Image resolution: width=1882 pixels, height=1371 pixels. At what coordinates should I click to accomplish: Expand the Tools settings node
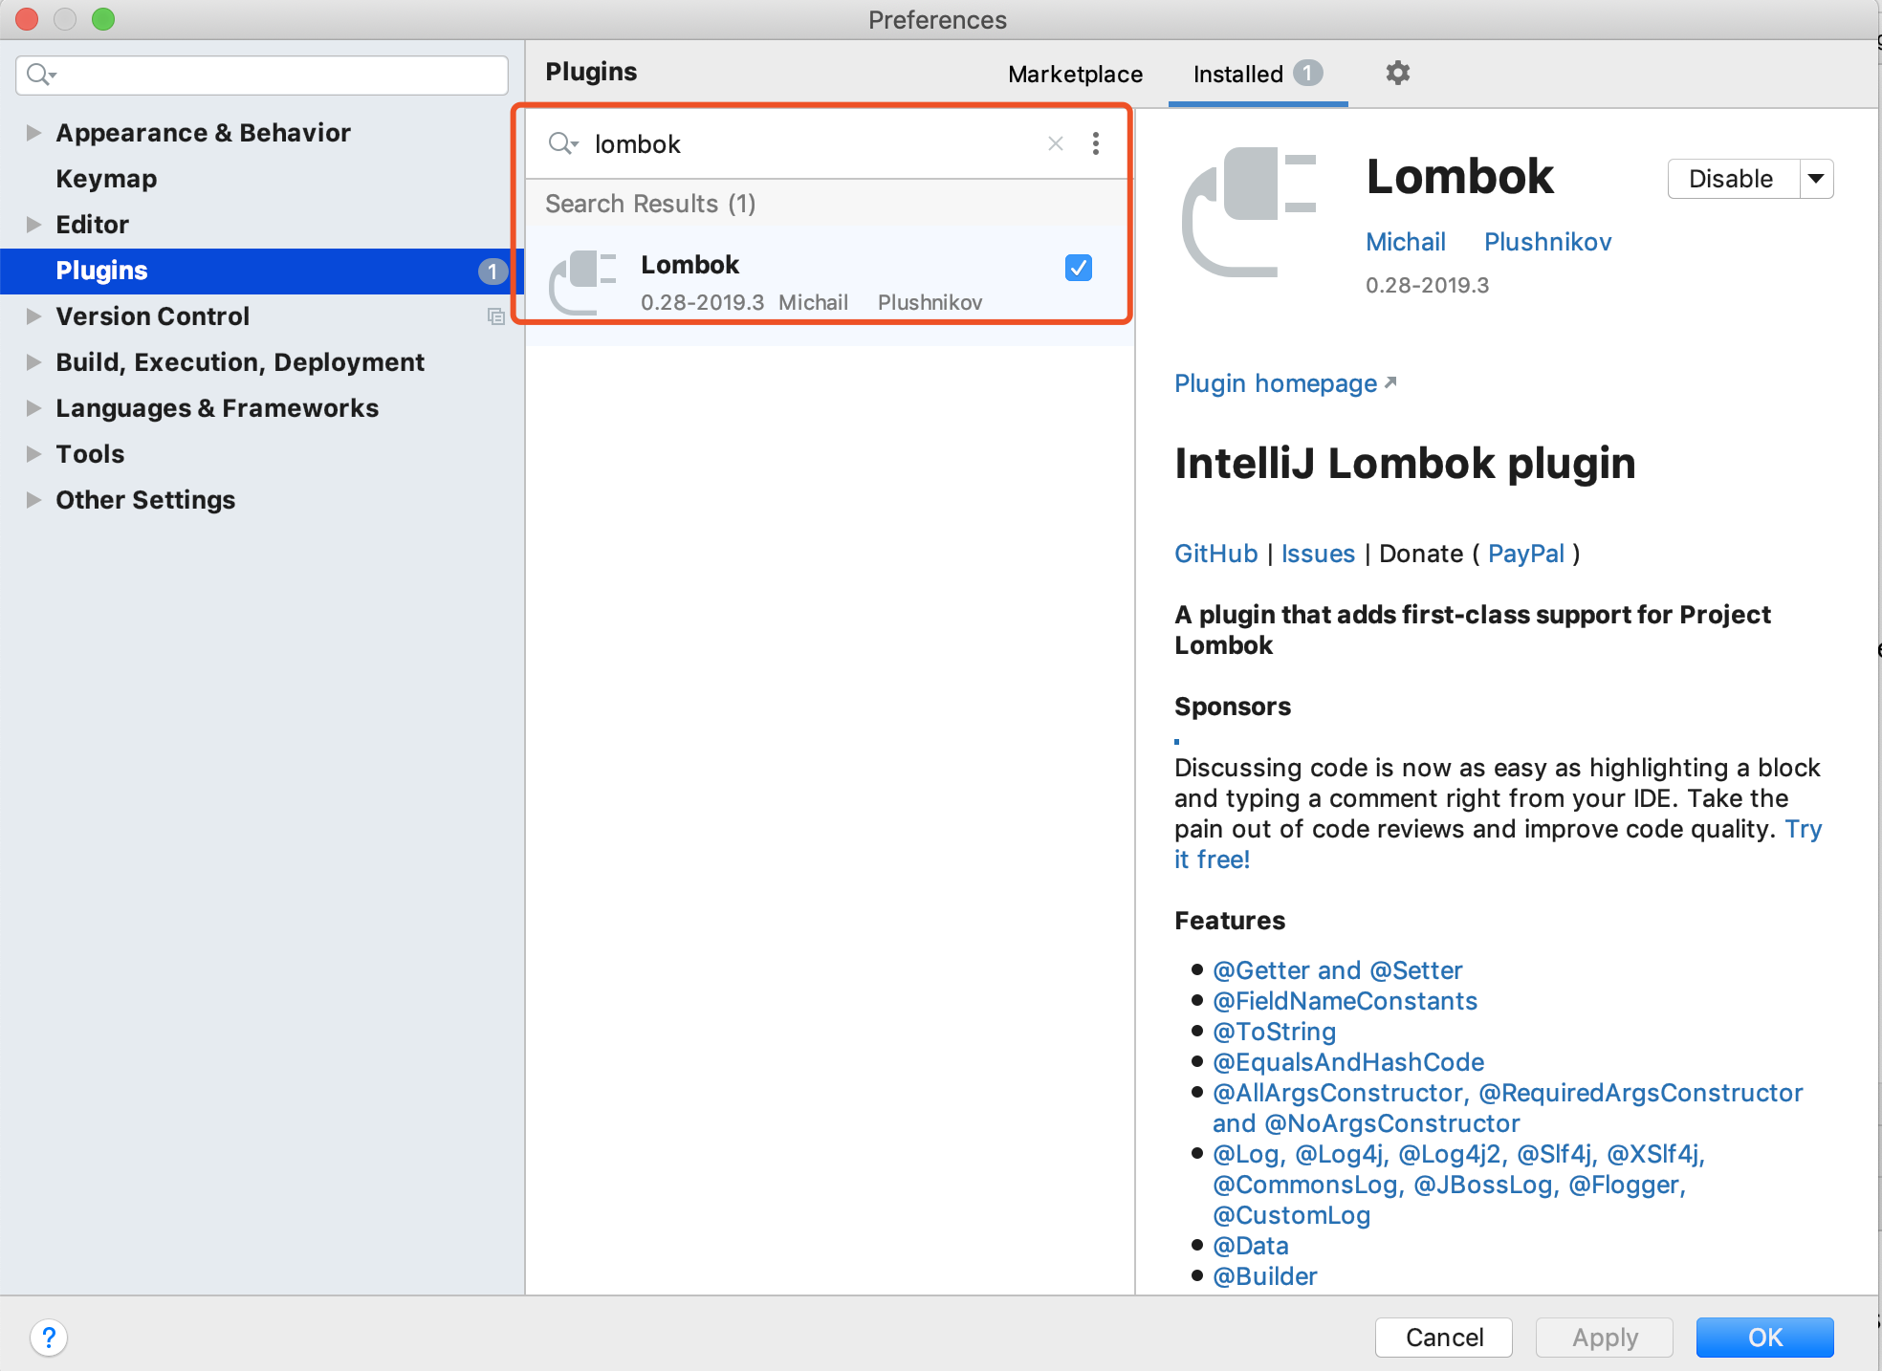[x=33, y=454]
